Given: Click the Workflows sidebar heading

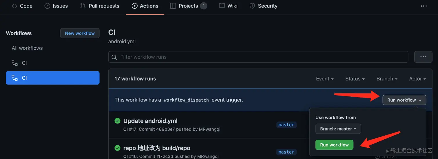Looking at the screenshot, I should [x=19, y=33].
